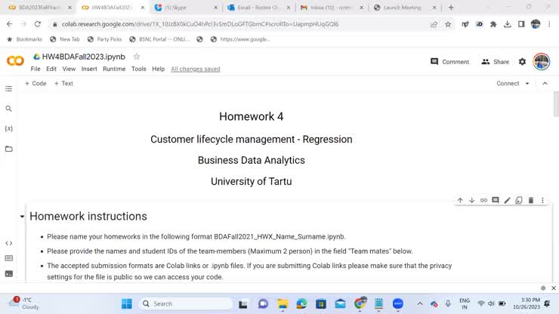Copy link to cell icon
The width and height of the screenshot is (559, 314).
coord(483,200)
